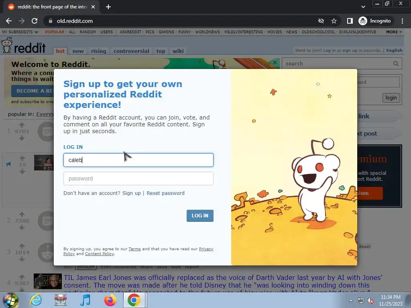Expand the MORE » subreddit list

(x=394, y=32)
